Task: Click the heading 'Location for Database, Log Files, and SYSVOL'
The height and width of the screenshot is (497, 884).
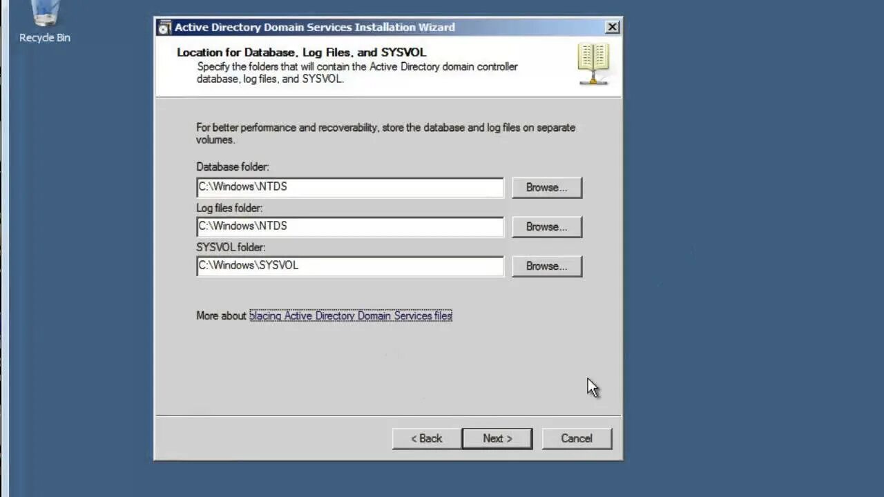Action: coord(302,52)
